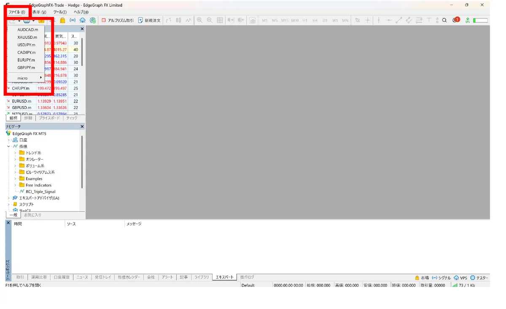Open the Market shopping bag icon in toolbar
The image size is (506, 309).
point(62,20)
